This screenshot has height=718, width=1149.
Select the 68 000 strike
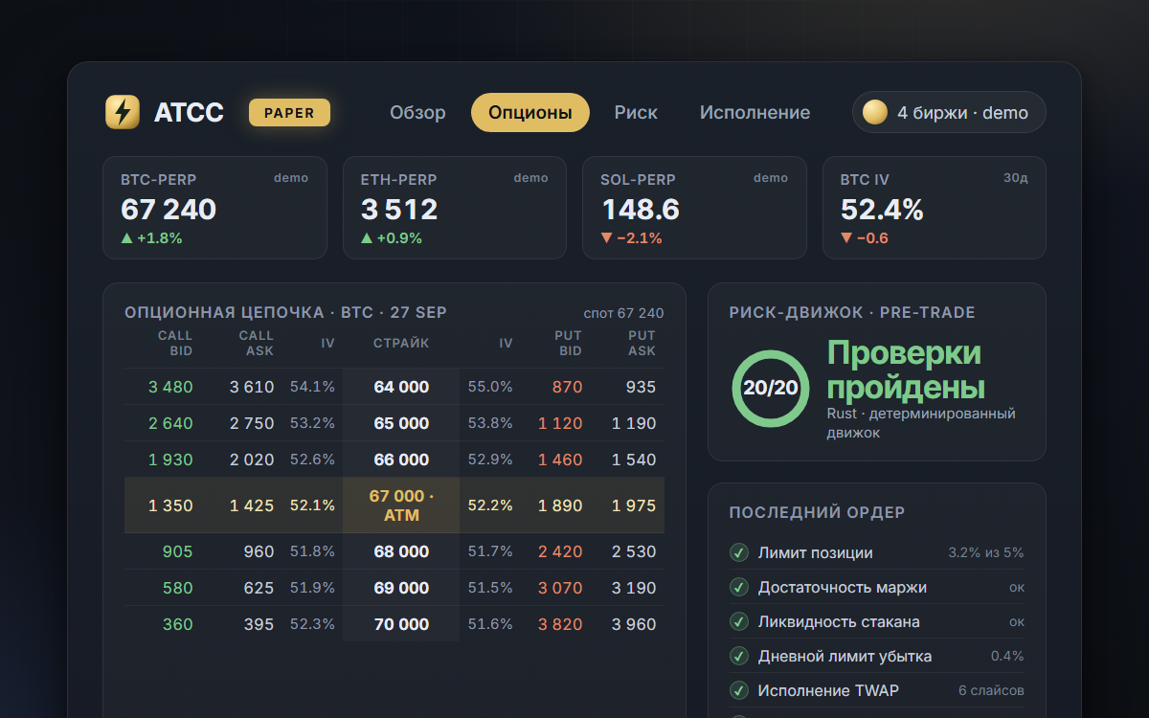401,551
